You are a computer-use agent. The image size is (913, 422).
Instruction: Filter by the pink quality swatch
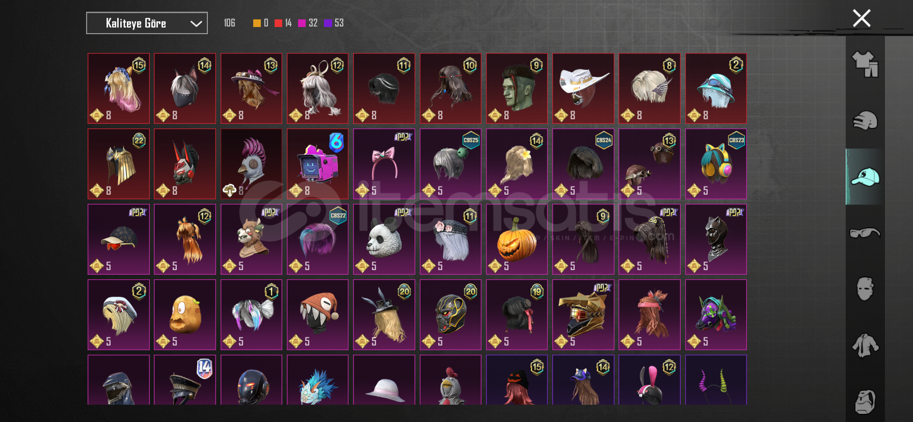pos(302,23)
